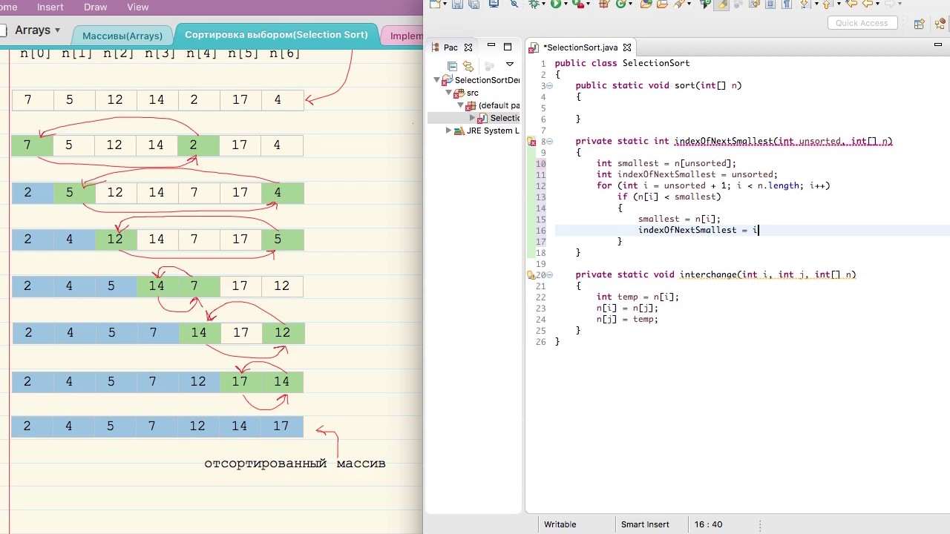
Task: Click 'public class SelectionSort' on line 1
Action: pyautogui.click(x=622, y=64)
